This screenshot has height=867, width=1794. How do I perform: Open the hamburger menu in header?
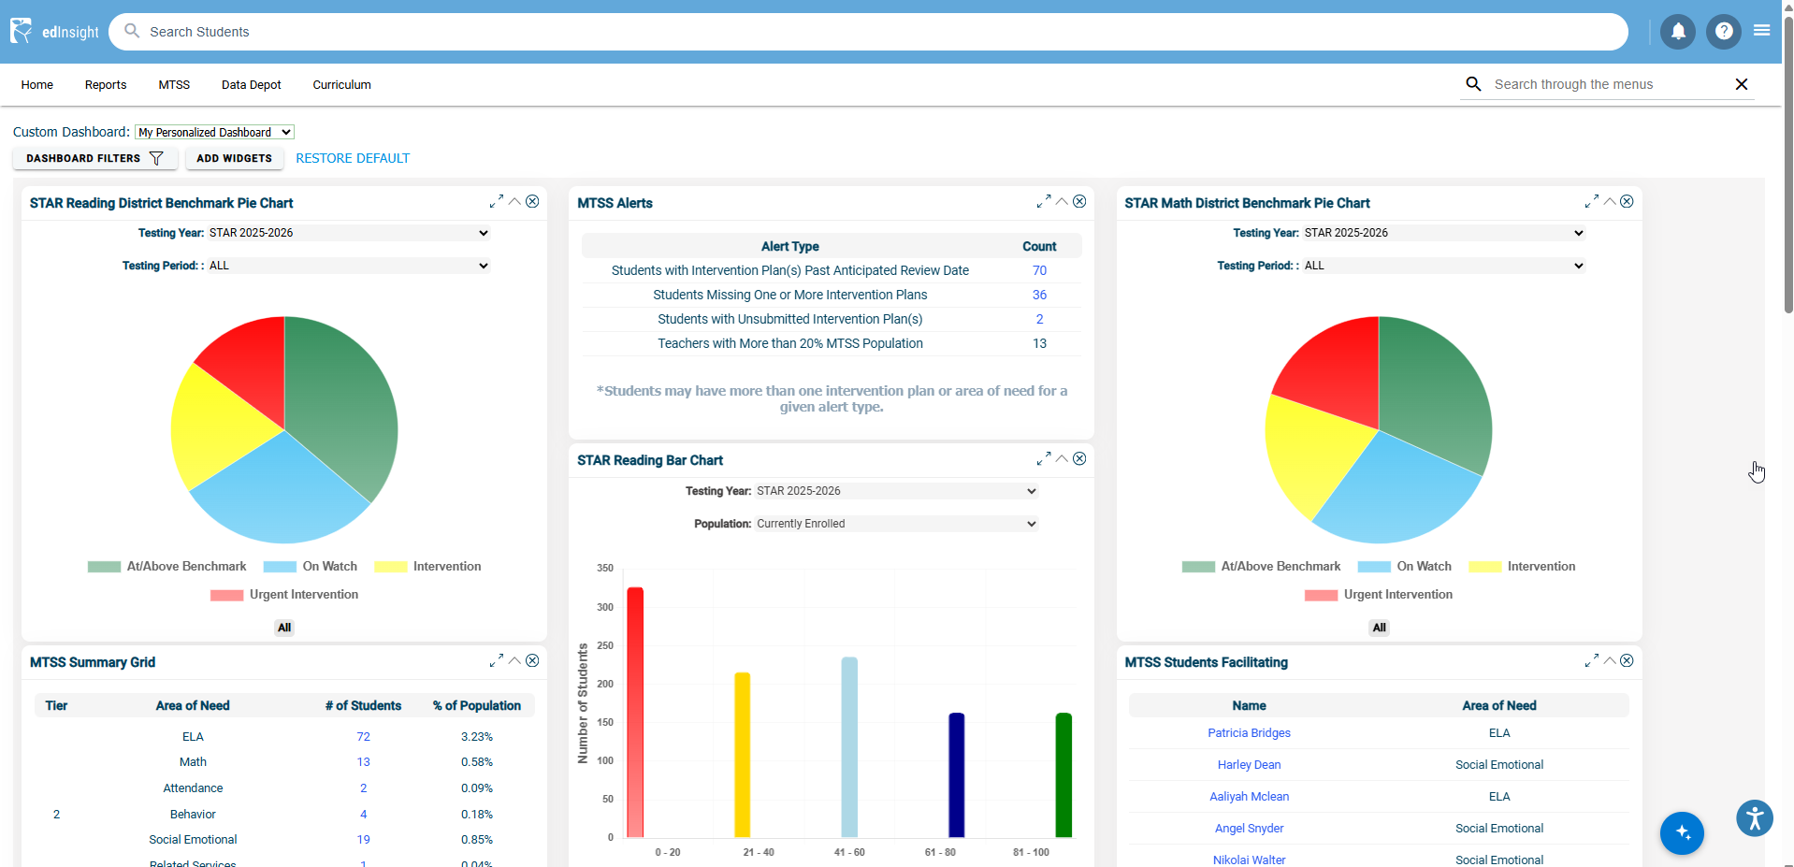(1762, 31)
